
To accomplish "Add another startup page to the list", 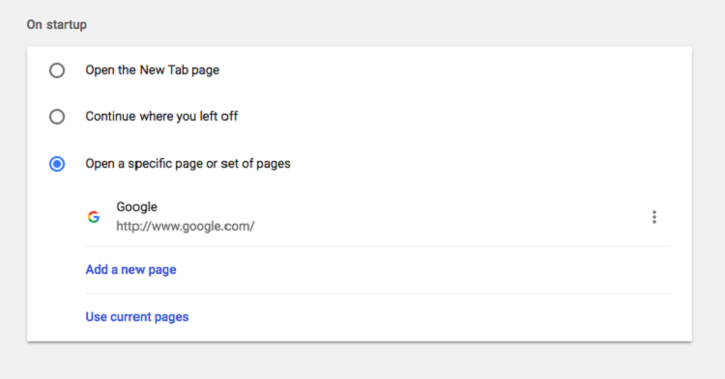I will (x=130, y=270).
